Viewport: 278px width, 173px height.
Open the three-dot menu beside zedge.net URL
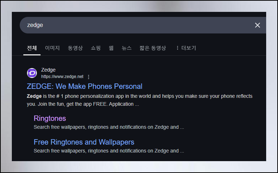coord(89,77)
